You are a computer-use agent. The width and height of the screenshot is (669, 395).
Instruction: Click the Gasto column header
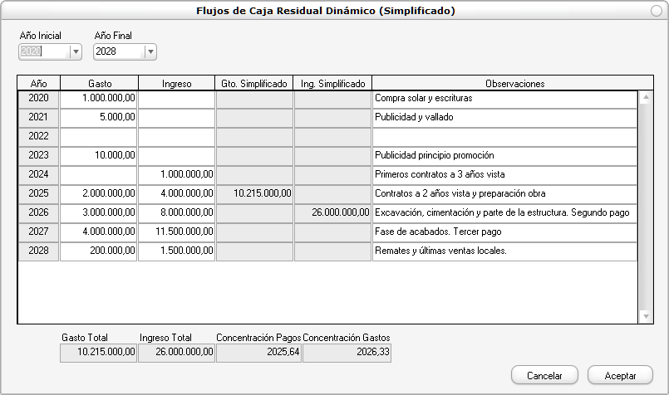click(98, 84)
